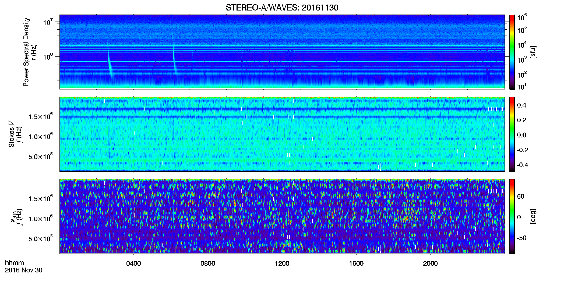Click the "-0.4" value on Stokes V colorbar
The width and height of the screenshot is (564, 291).
523,165
